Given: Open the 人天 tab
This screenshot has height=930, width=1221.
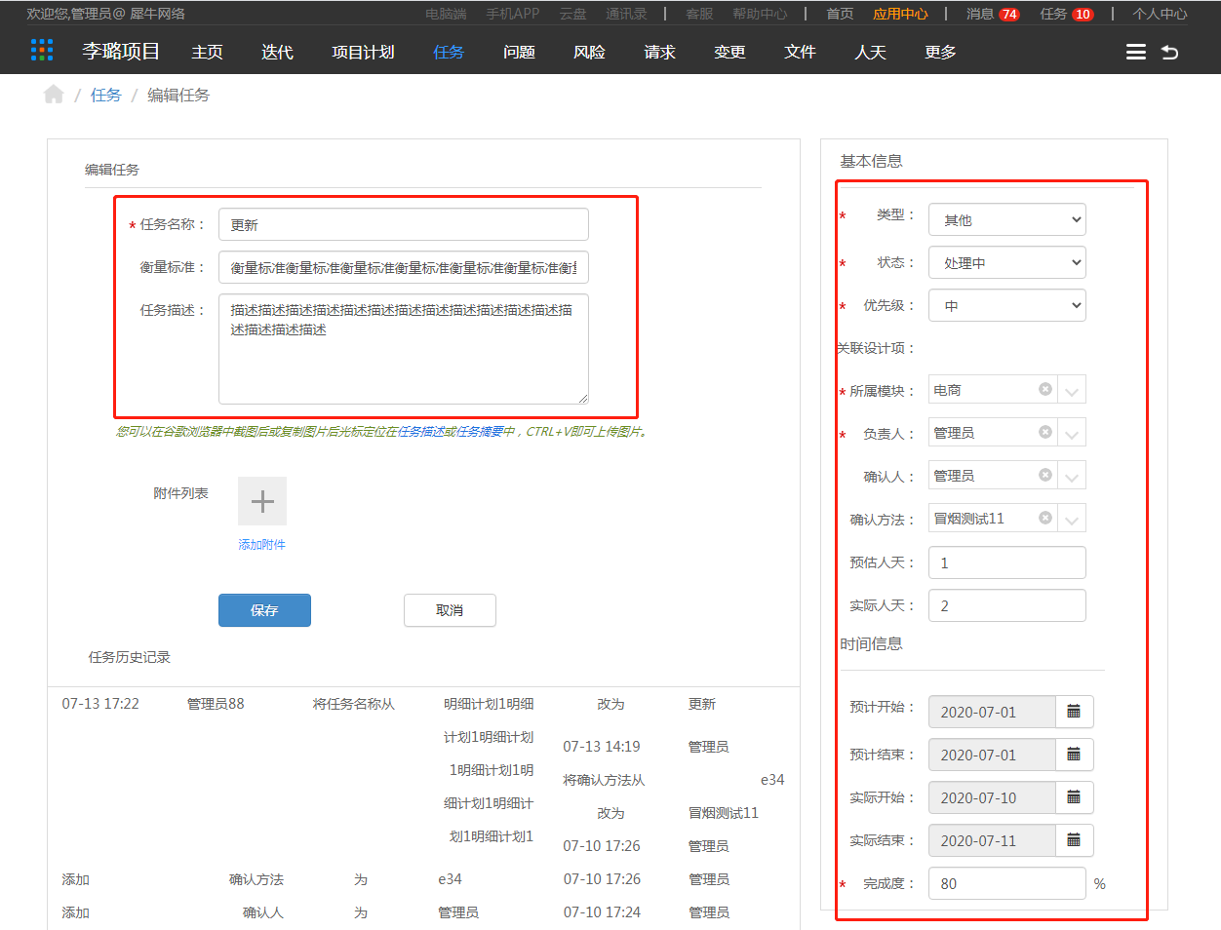Looking at the screenshot, I should [870, 52].
